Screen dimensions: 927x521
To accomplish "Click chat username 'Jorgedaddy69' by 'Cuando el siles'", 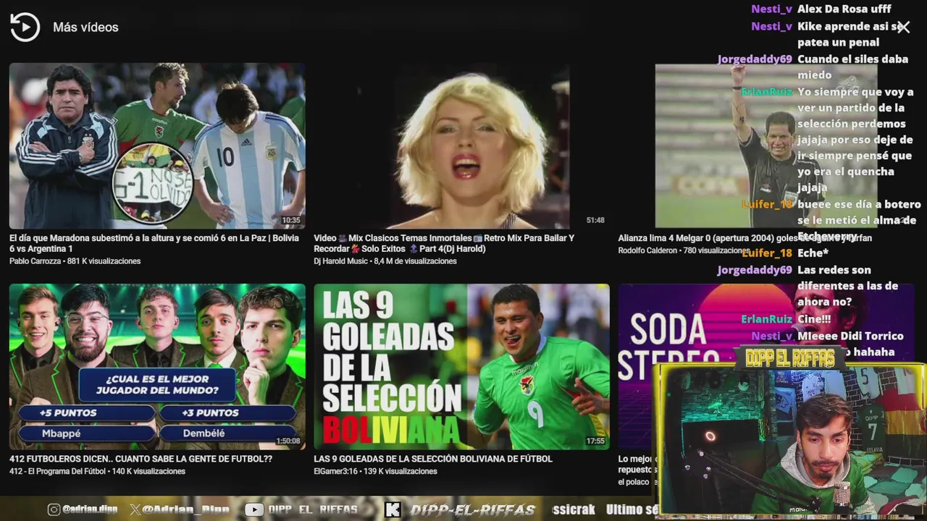I will click(755, 59).
